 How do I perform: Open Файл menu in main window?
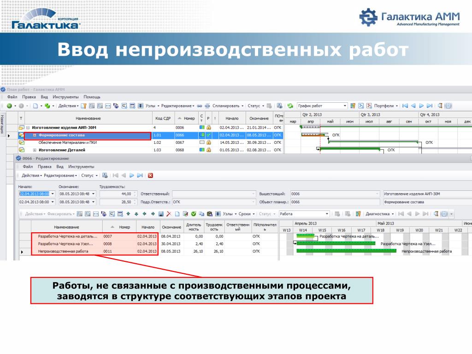click(x=12, y=97)
